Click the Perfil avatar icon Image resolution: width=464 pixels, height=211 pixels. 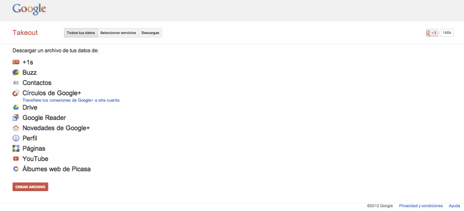(x=16, y=138)
